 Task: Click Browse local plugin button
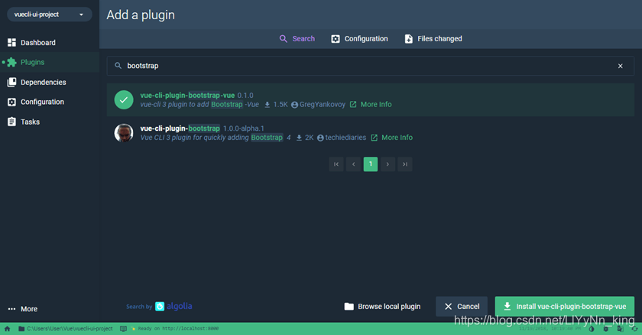(x=382, y=307)
